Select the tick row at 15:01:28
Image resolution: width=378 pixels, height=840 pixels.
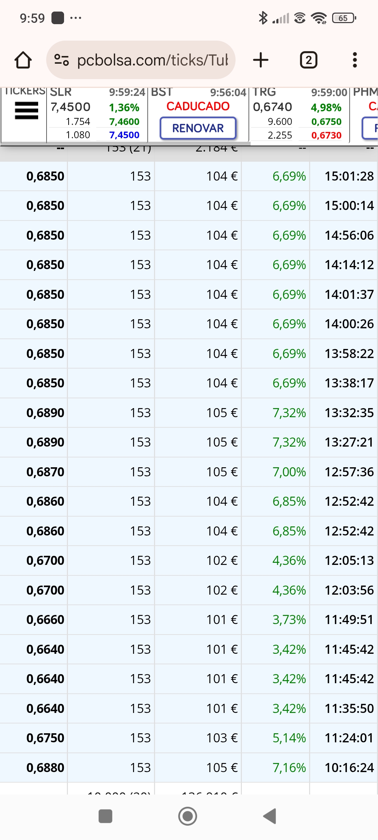point(189,176)
